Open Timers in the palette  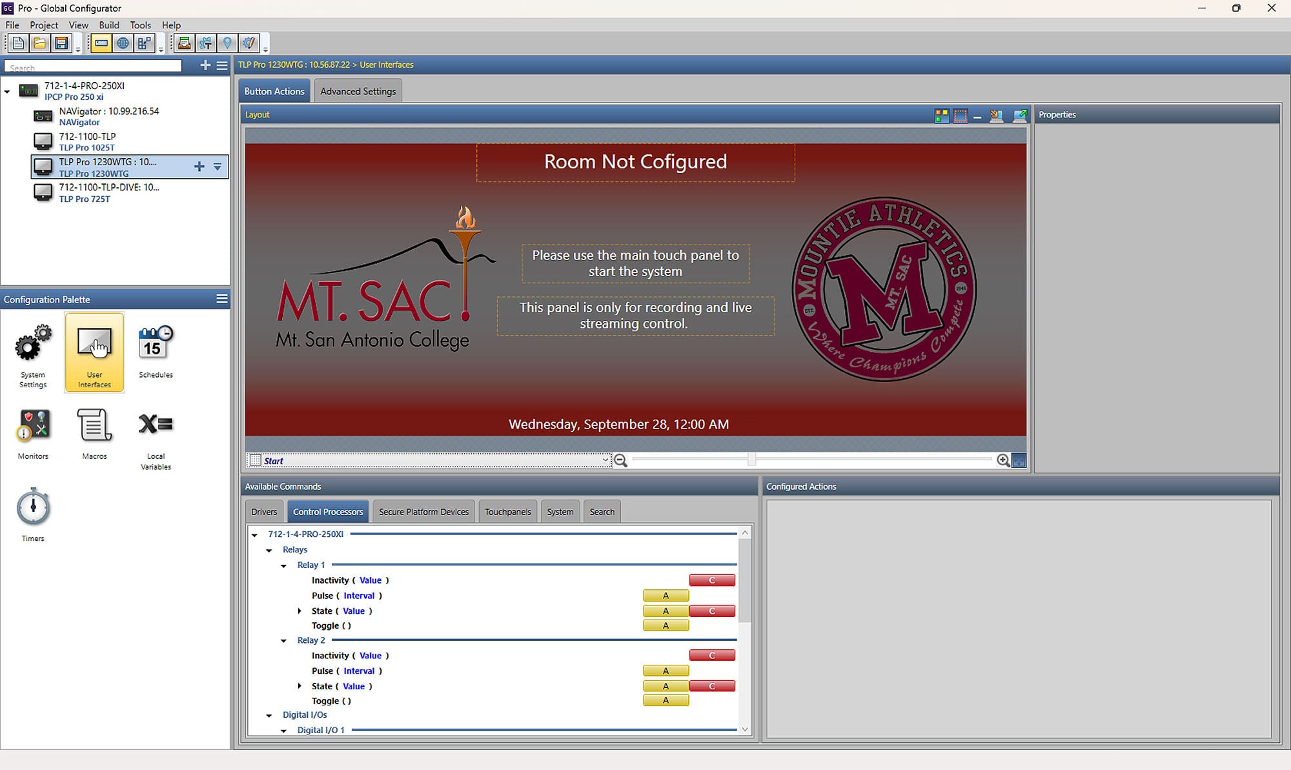33,515
